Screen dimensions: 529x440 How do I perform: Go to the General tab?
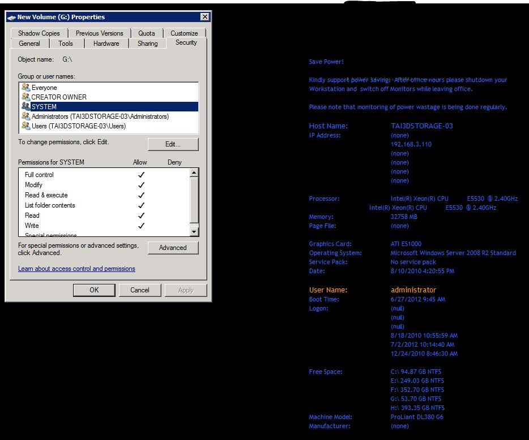29,44
